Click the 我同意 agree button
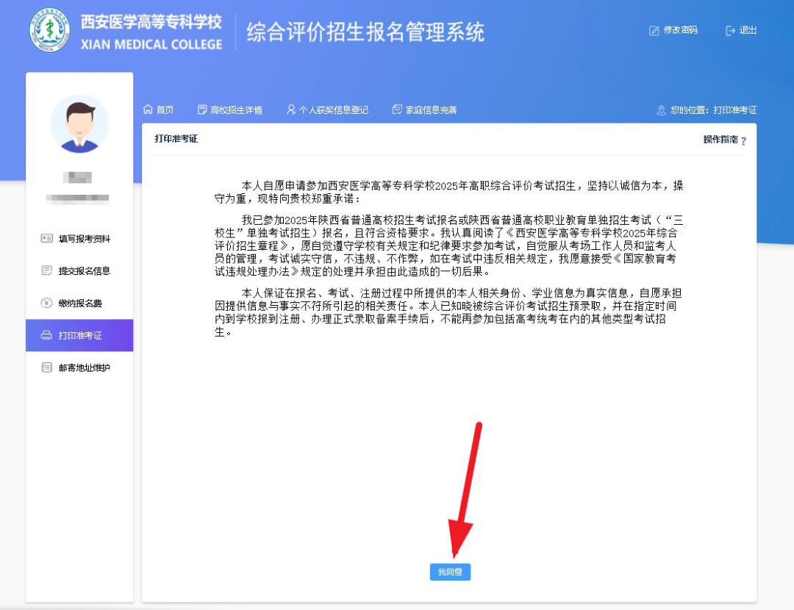Screen dimensions: 794x610 point(450,572)
